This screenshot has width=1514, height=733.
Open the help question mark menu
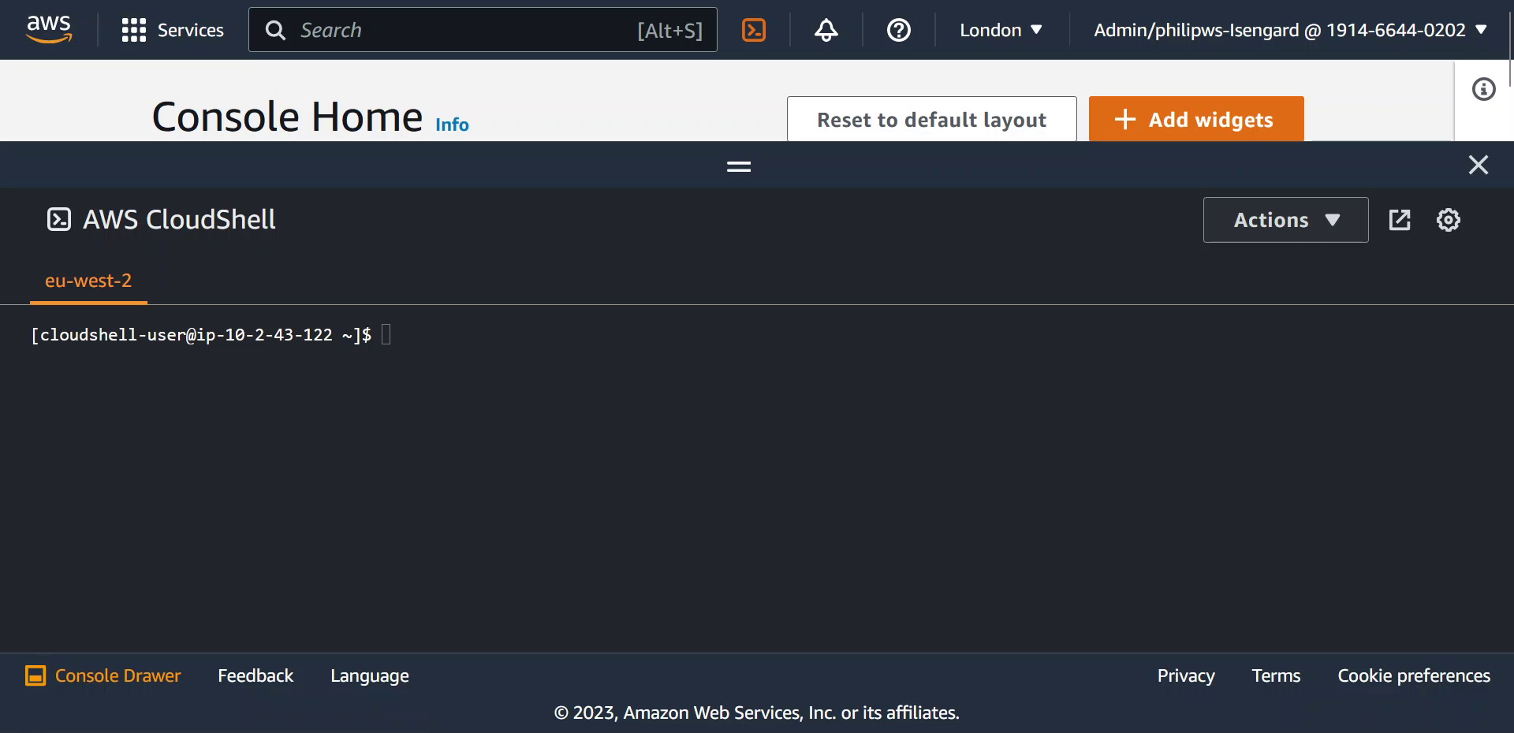[x=899, y=30]
